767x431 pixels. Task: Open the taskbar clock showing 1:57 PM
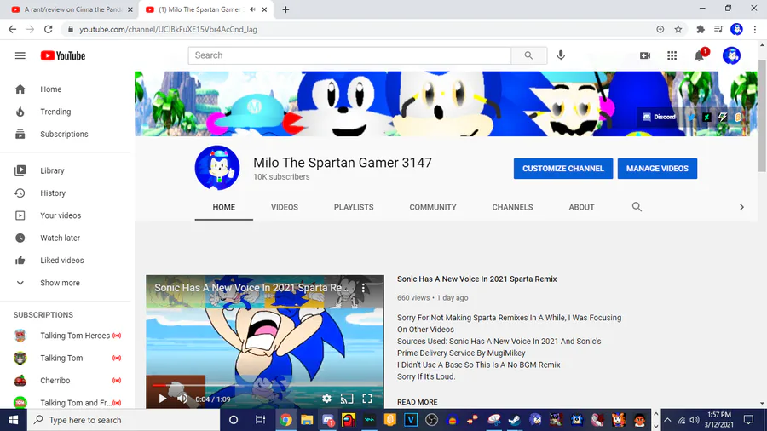(x=718, y=420)
